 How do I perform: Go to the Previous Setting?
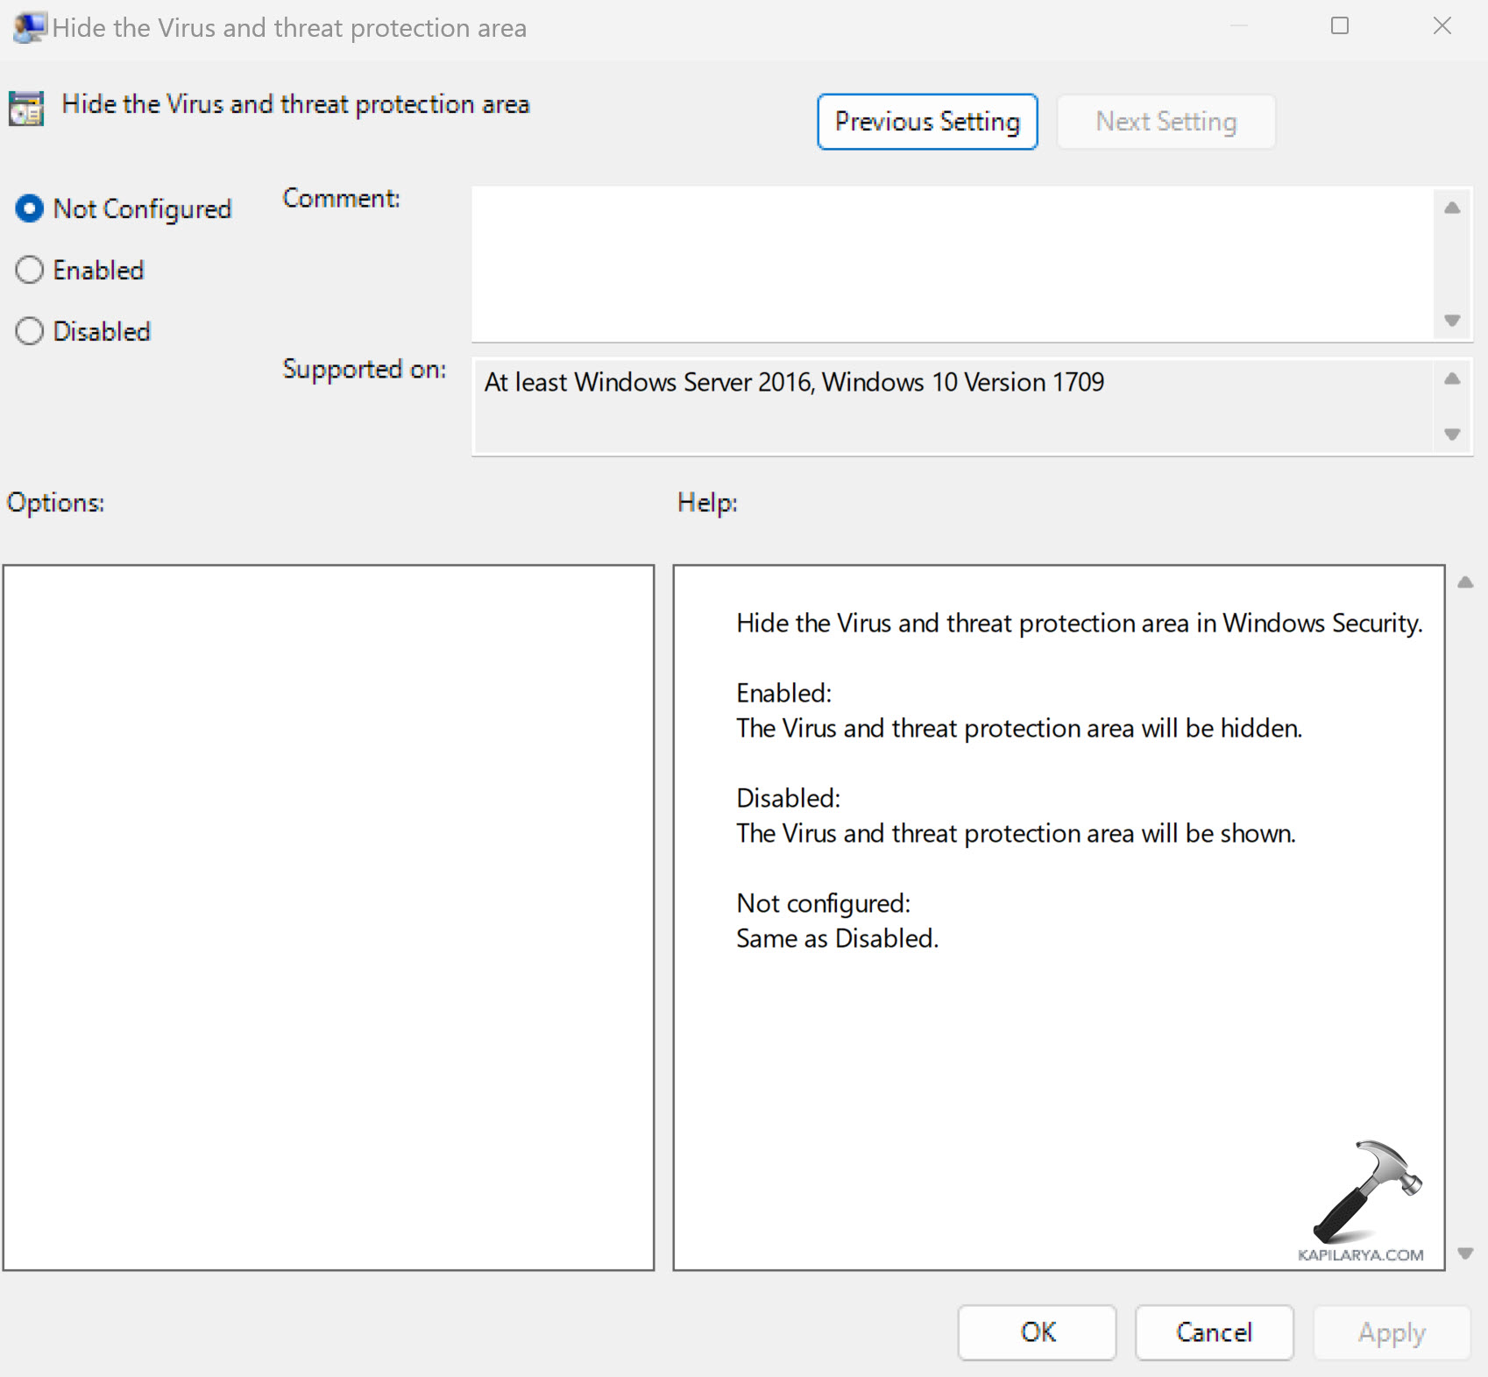(927, 122)
